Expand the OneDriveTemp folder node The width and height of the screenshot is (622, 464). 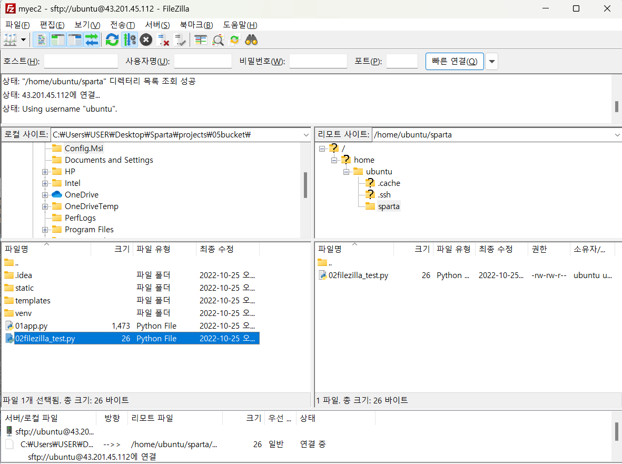click(x=45, y=206)
